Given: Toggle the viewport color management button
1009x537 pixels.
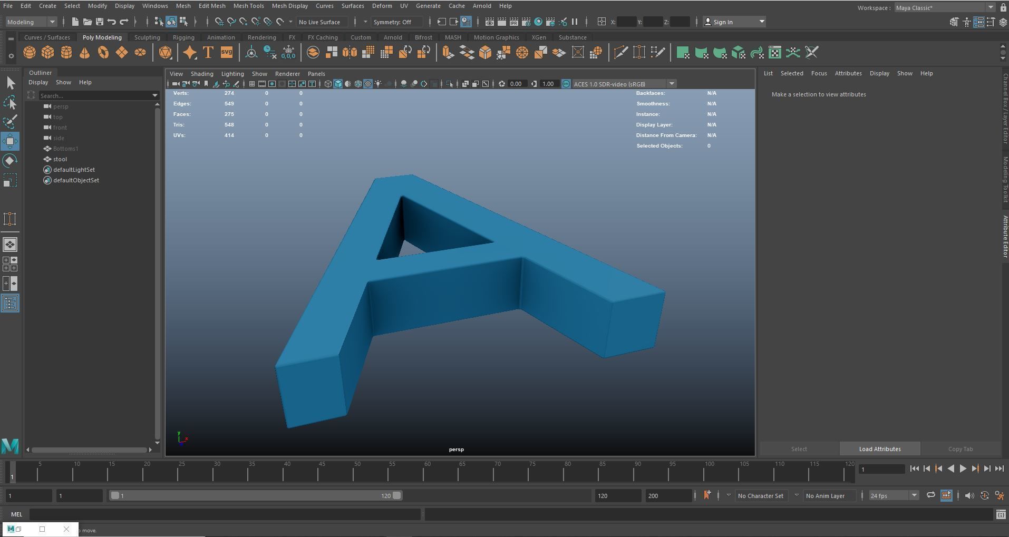Looking at the screenshot, I should 566,84.
